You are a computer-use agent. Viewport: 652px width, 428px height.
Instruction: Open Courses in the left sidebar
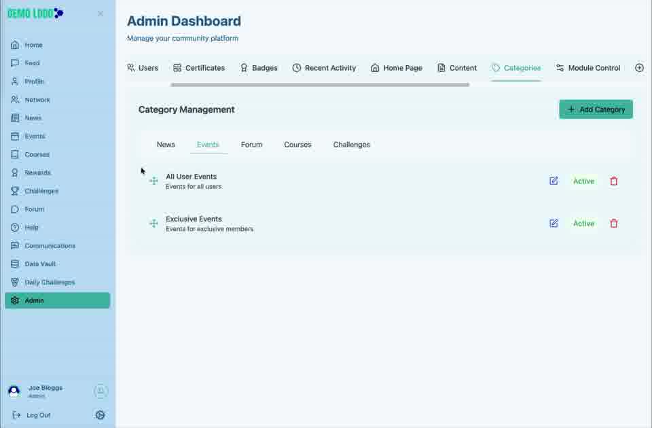point(57,154)
